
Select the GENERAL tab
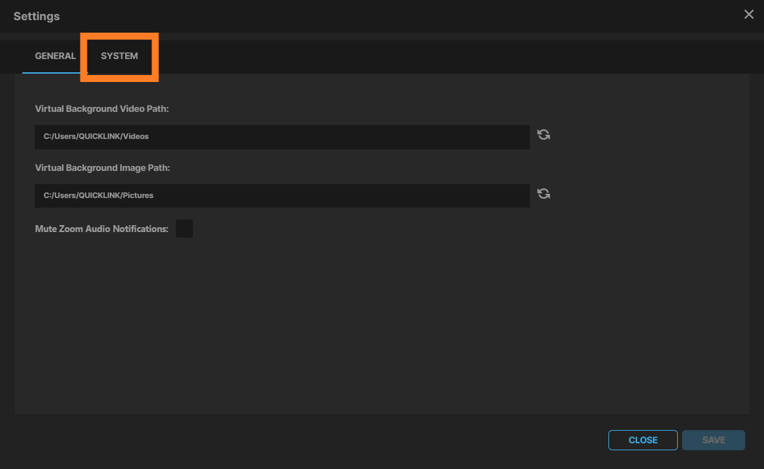coord(55,56)
